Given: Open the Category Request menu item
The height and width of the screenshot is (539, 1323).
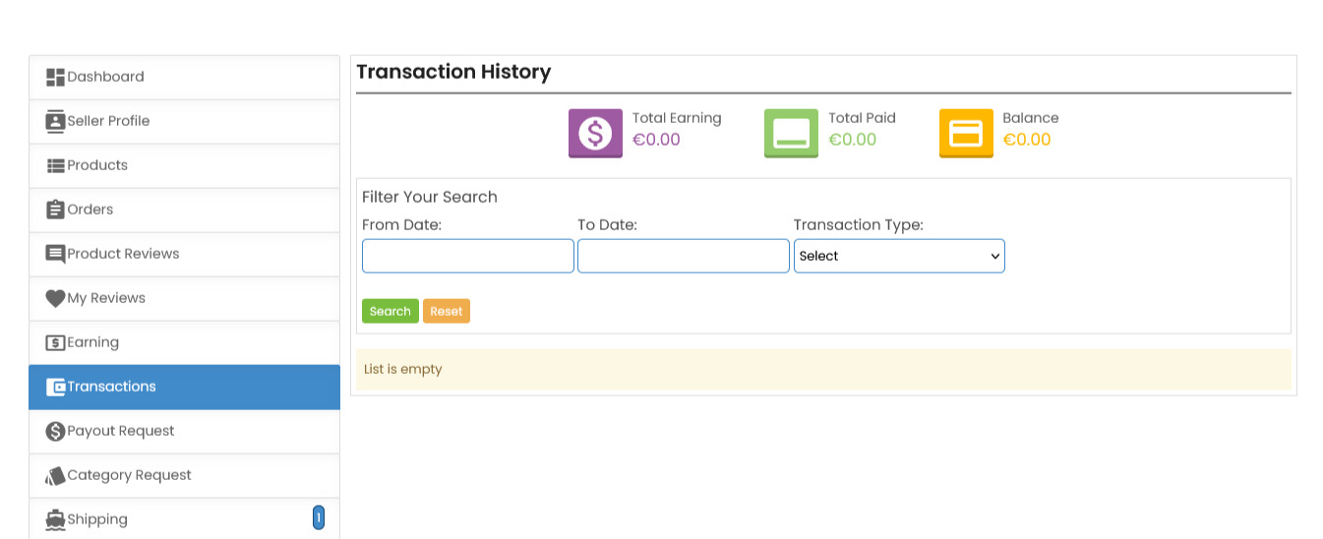Looking at the screenshot, I should click(x=129, y=475).
